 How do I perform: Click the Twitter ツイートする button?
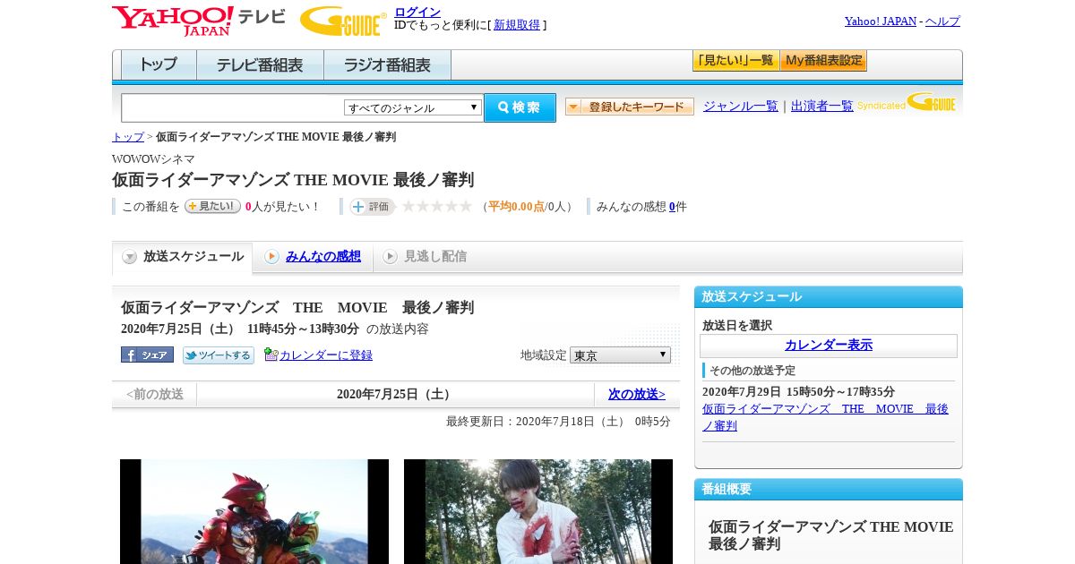219,355
